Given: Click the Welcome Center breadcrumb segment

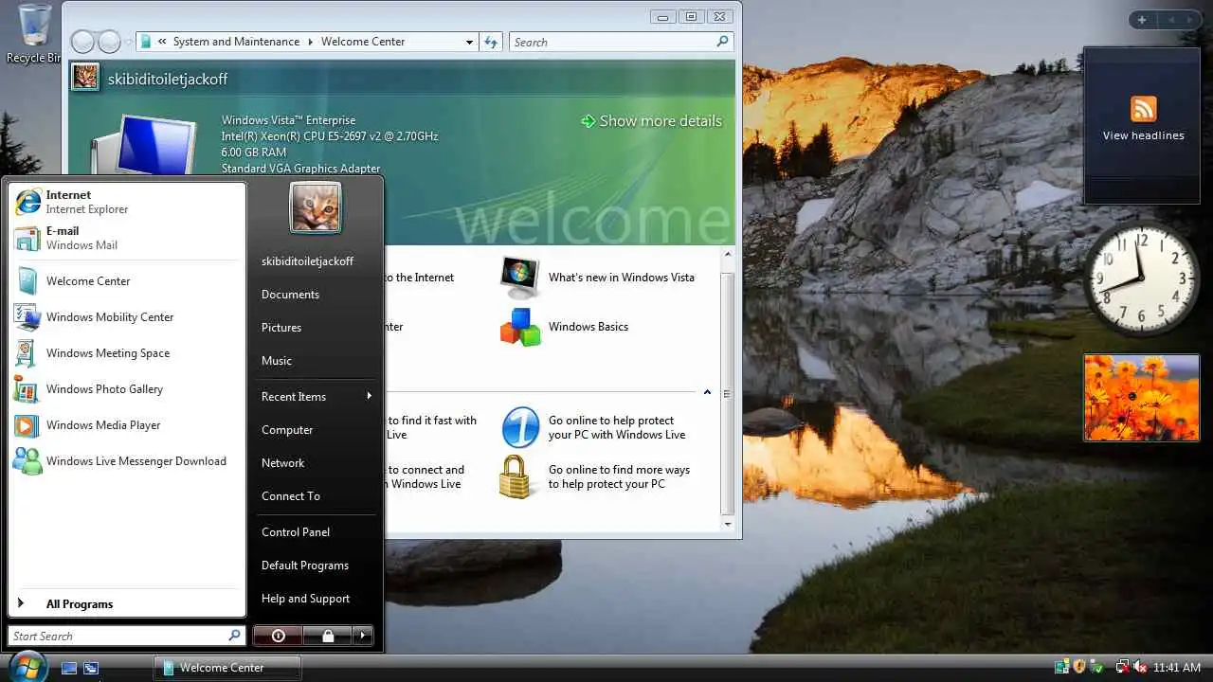Looking at the screenshot, I should [x=363, y=42].
